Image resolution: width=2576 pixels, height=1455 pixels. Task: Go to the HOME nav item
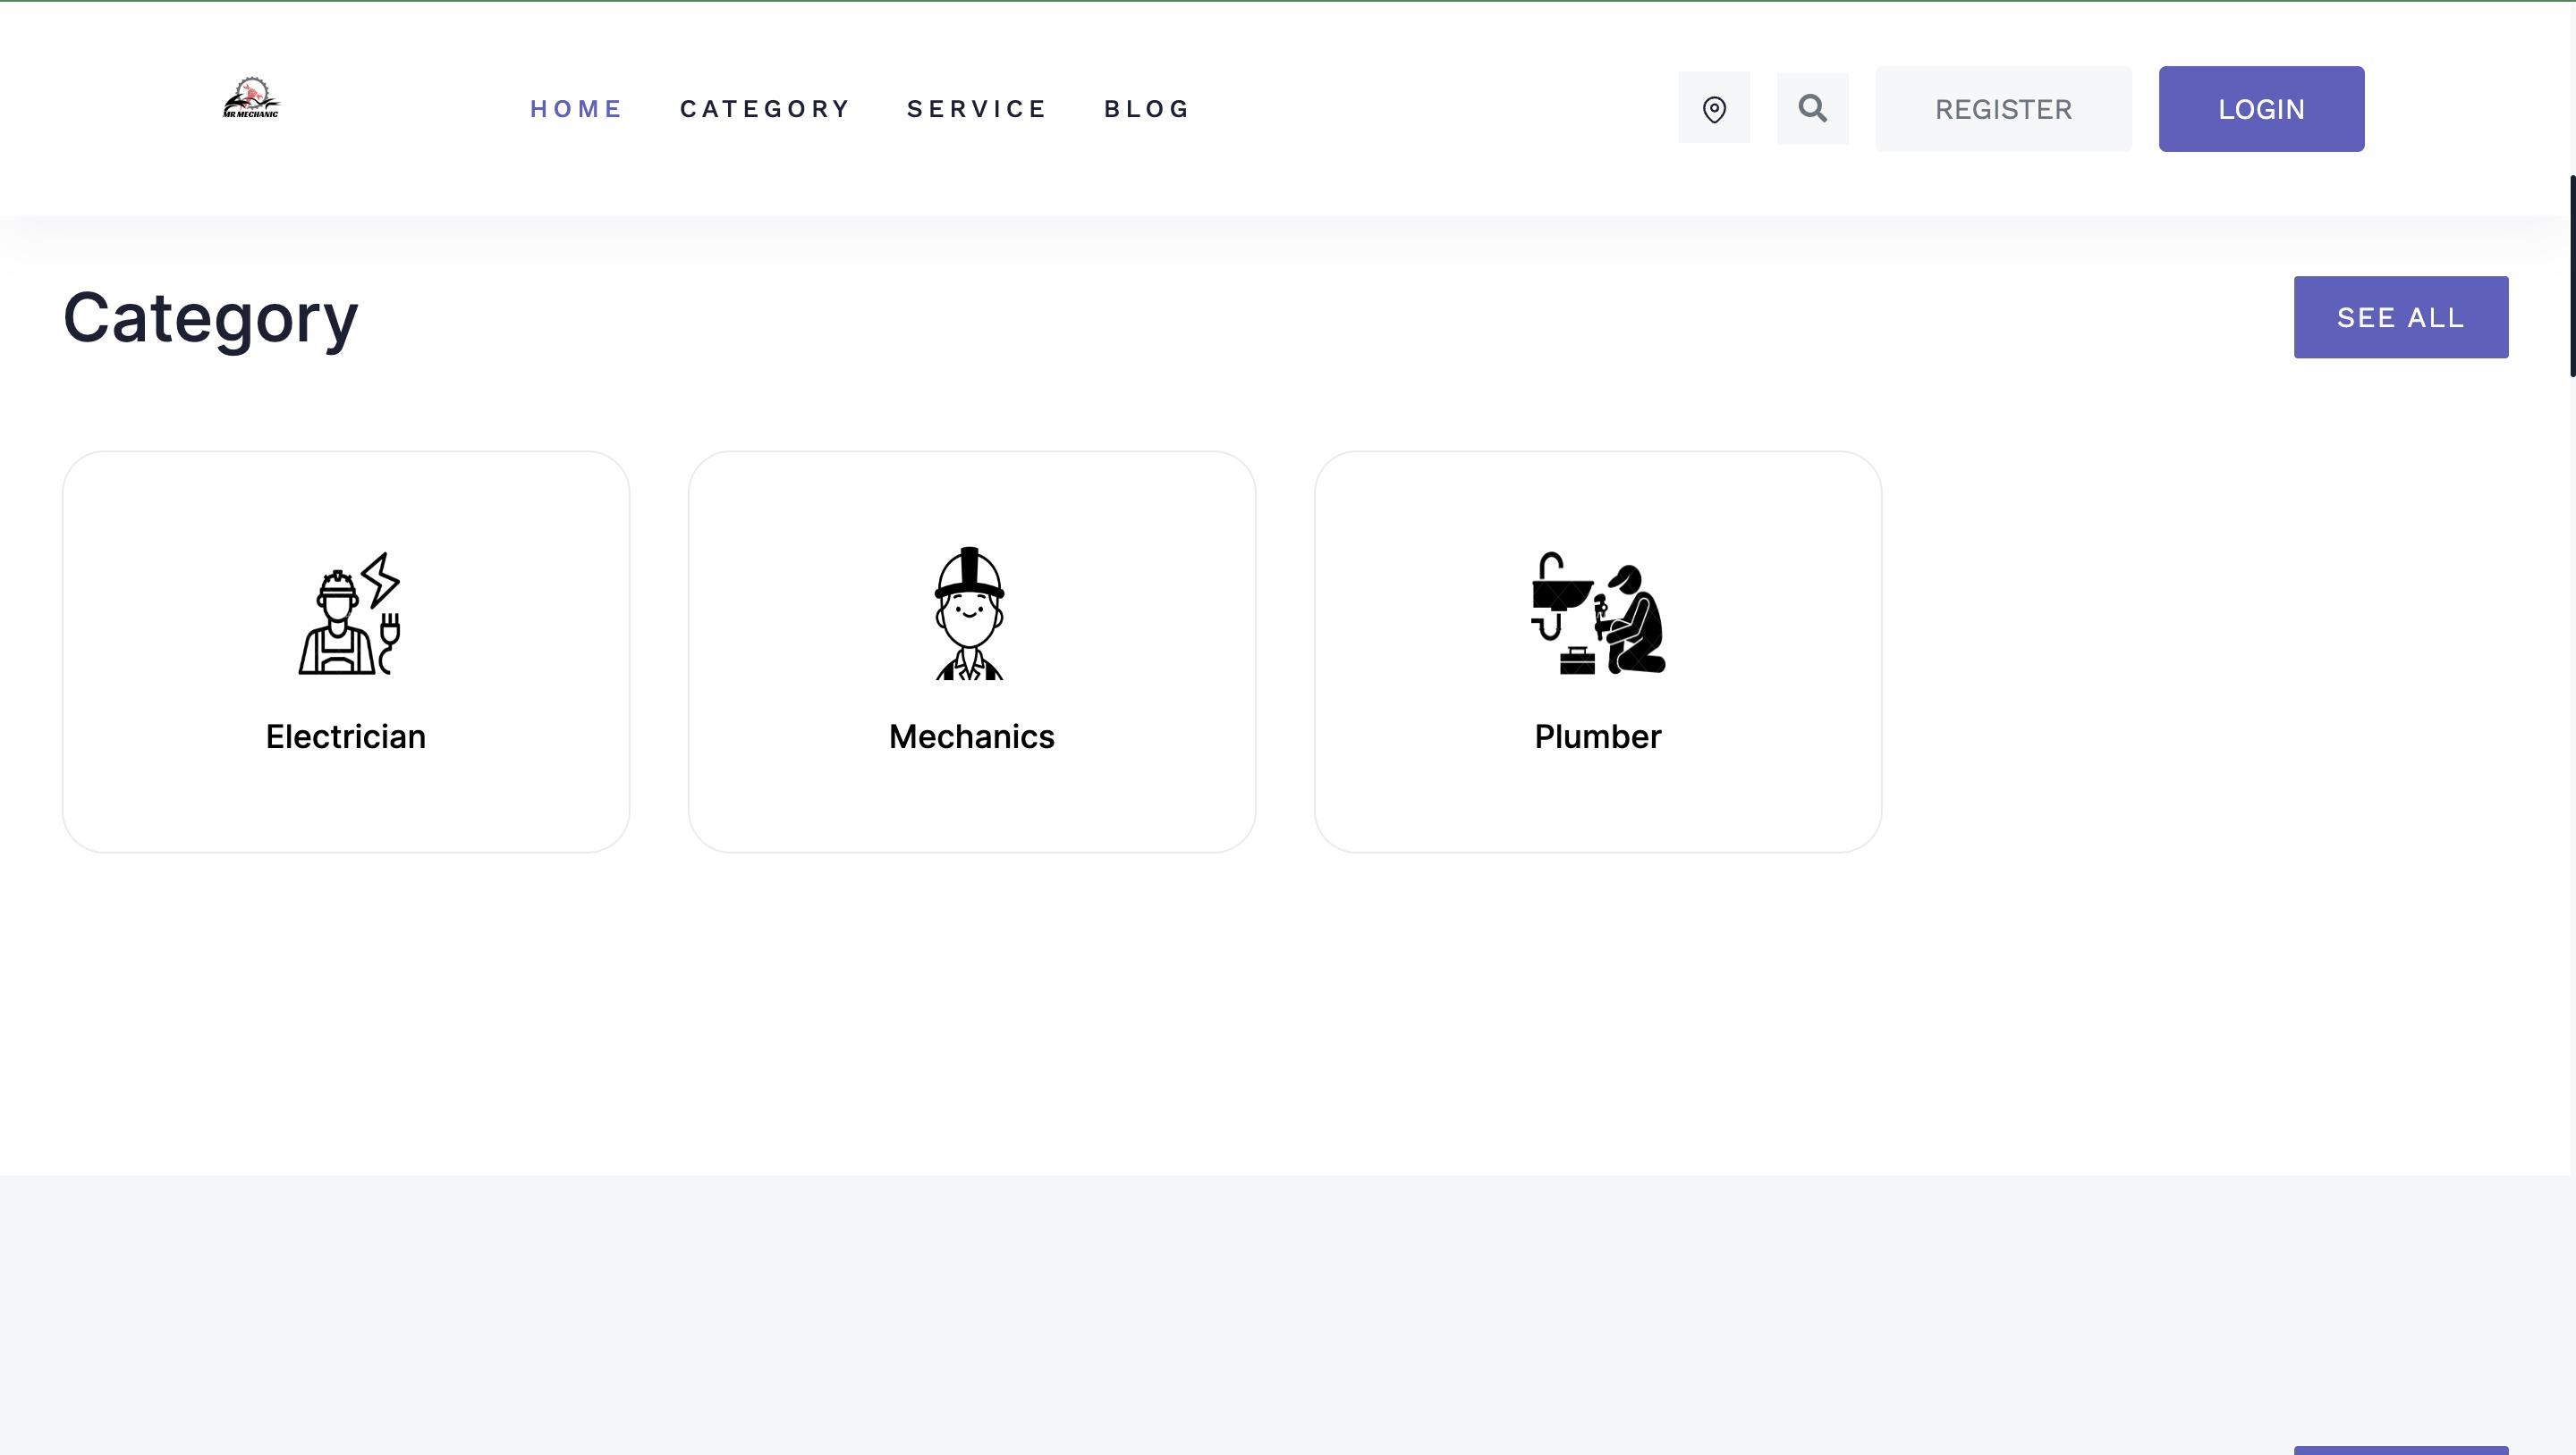576,108
